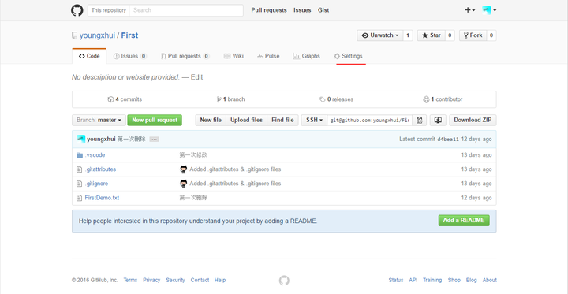Click the footer GitHub mark icon

284,281
